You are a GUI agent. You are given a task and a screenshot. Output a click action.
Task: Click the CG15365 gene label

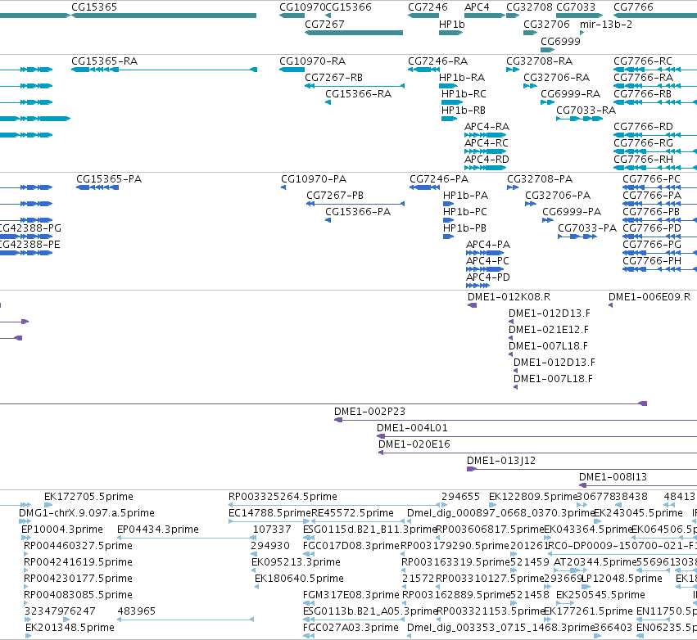point(94,7)
